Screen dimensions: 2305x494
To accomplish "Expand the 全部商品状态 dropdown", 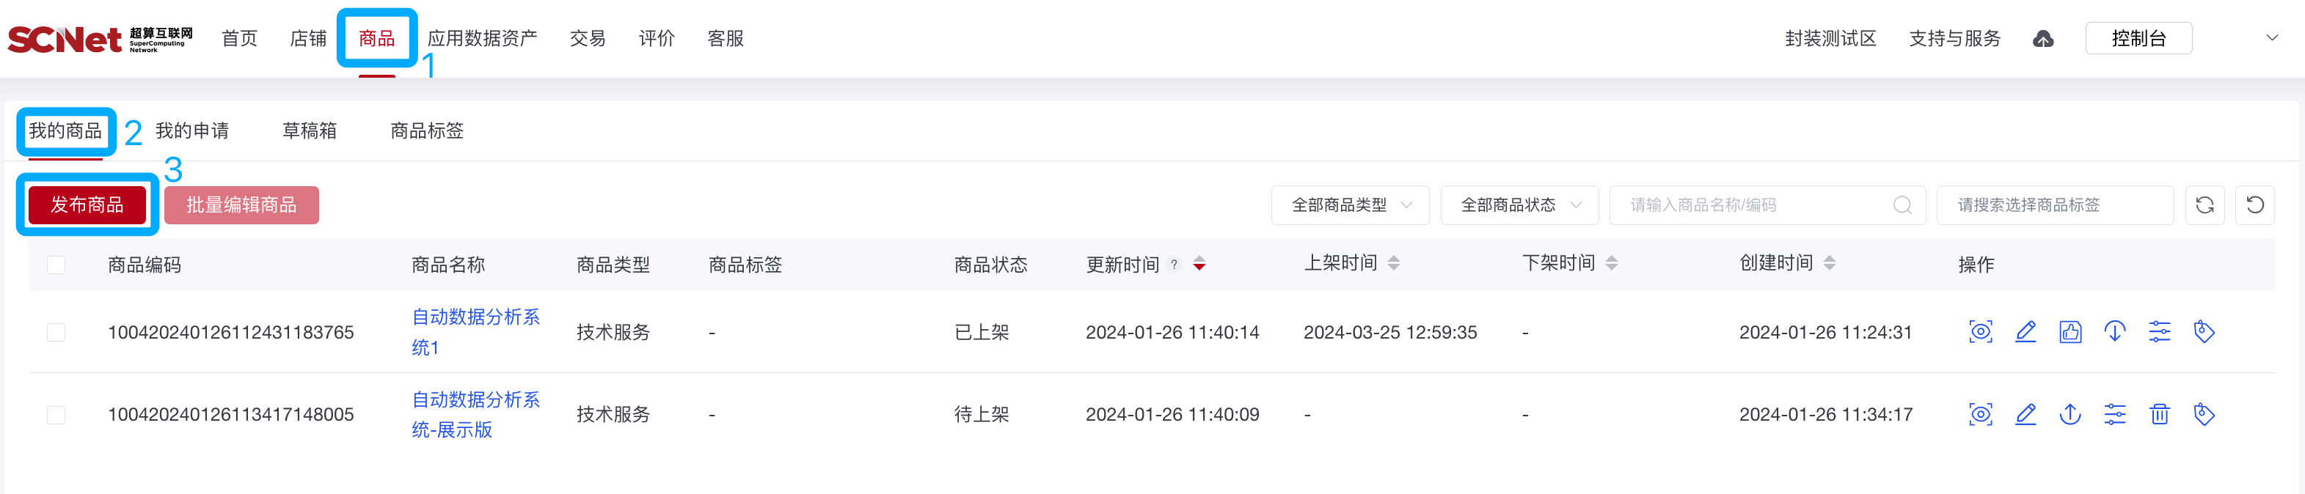I will (x=1519, y=205).
